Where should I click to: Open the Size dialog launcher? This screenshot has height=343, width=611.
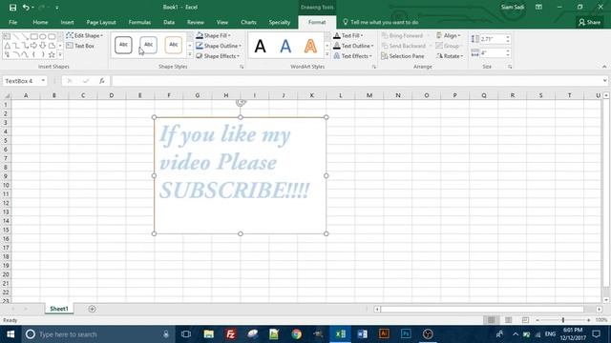pyautogui.click(x=510, y=67)
